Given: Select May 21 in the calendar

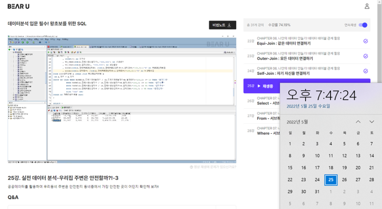Looking at the screenshot, I should tap(371, 168).
